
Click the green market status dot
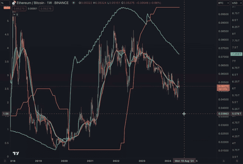[74, 3]
